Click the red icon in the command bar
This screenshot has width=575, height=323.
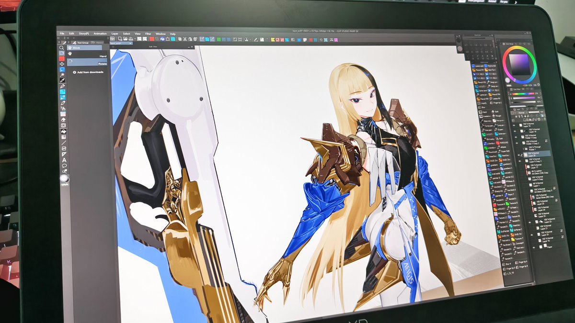tap(152, 39)
